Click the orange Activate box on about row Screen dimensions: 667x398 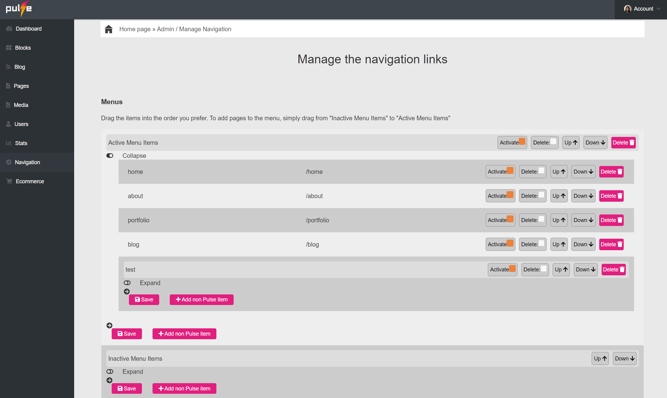pyautogui.click(x=510, y=195)
